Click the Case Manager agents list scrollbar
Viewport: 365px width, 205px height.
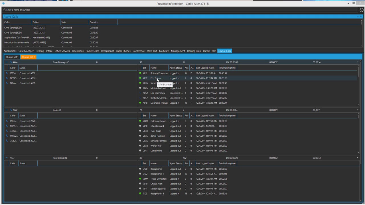(x=358, y=85)
